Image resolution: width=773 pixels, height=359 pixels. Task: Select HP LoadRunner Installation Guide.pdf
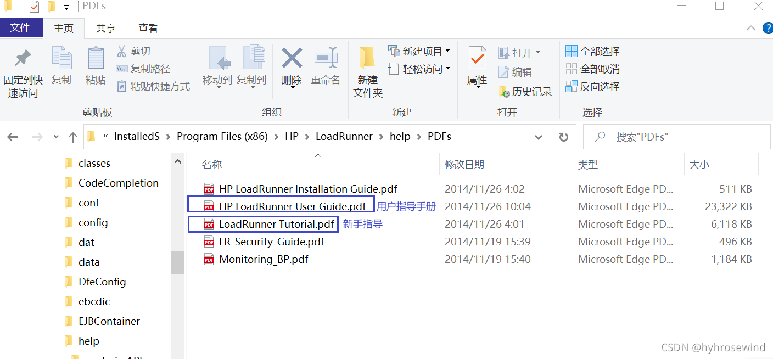(308, 189)
